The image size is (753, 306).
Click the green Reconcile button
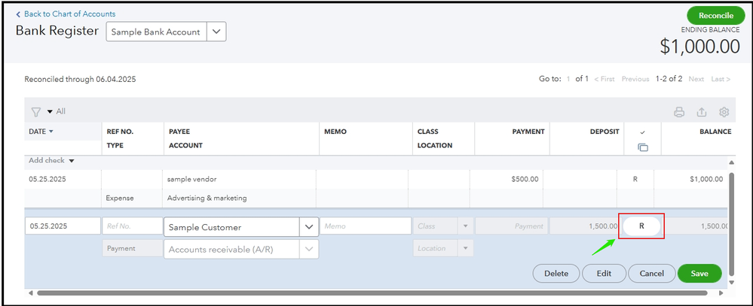point(716,15)
